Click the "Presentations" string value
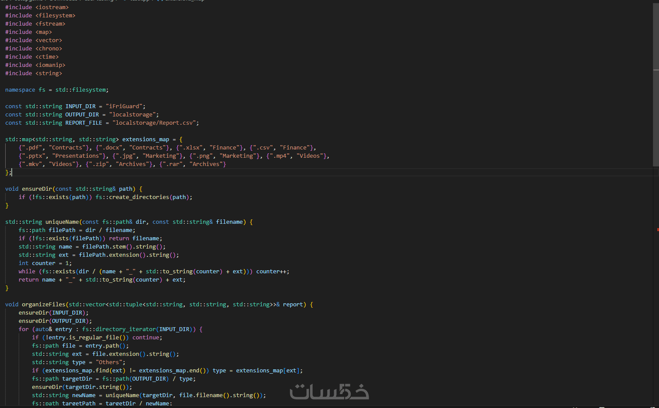 pos(77,156)
